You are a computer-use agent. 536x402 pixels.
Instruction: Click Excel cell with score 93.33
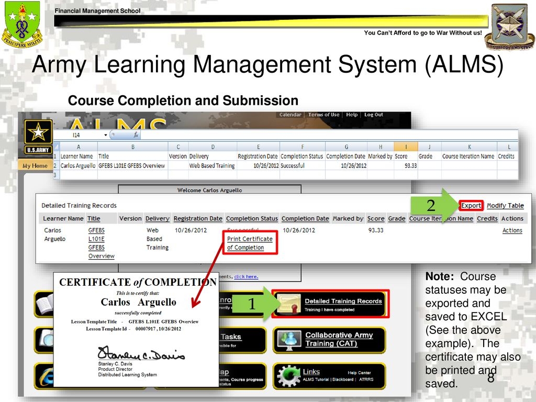406,165
